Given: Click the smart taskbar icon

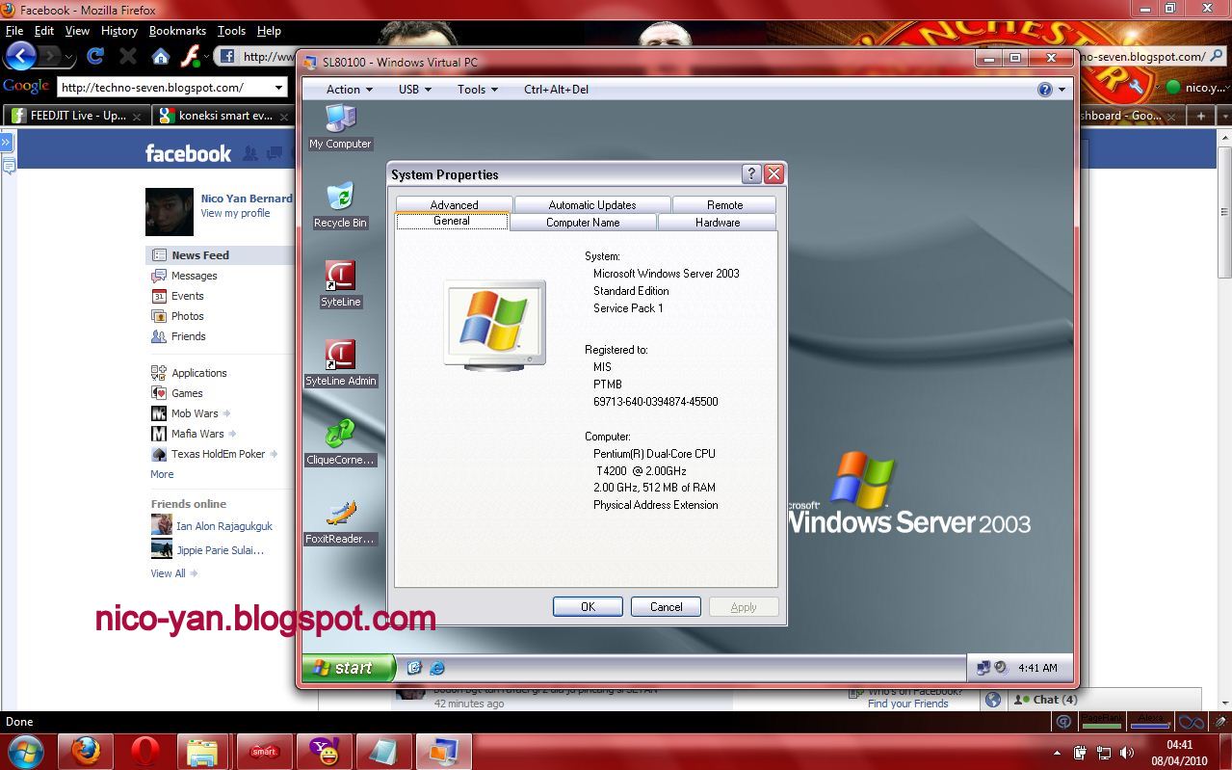Looking at the screenshot, I should (x=264, y=750).
